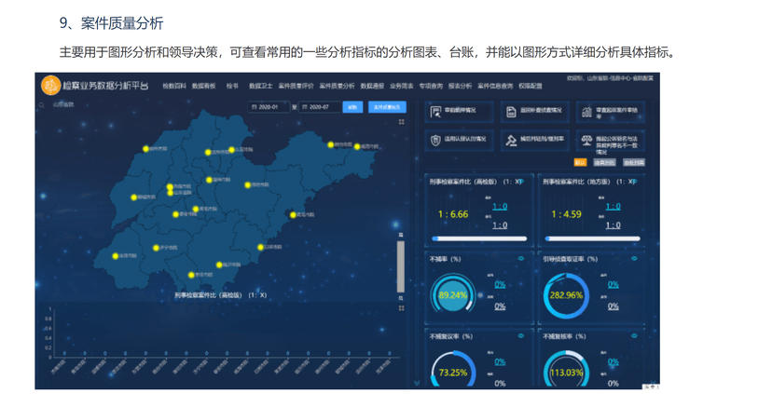Click the vertical high-low legend slider on the map

tap(401, 266)
